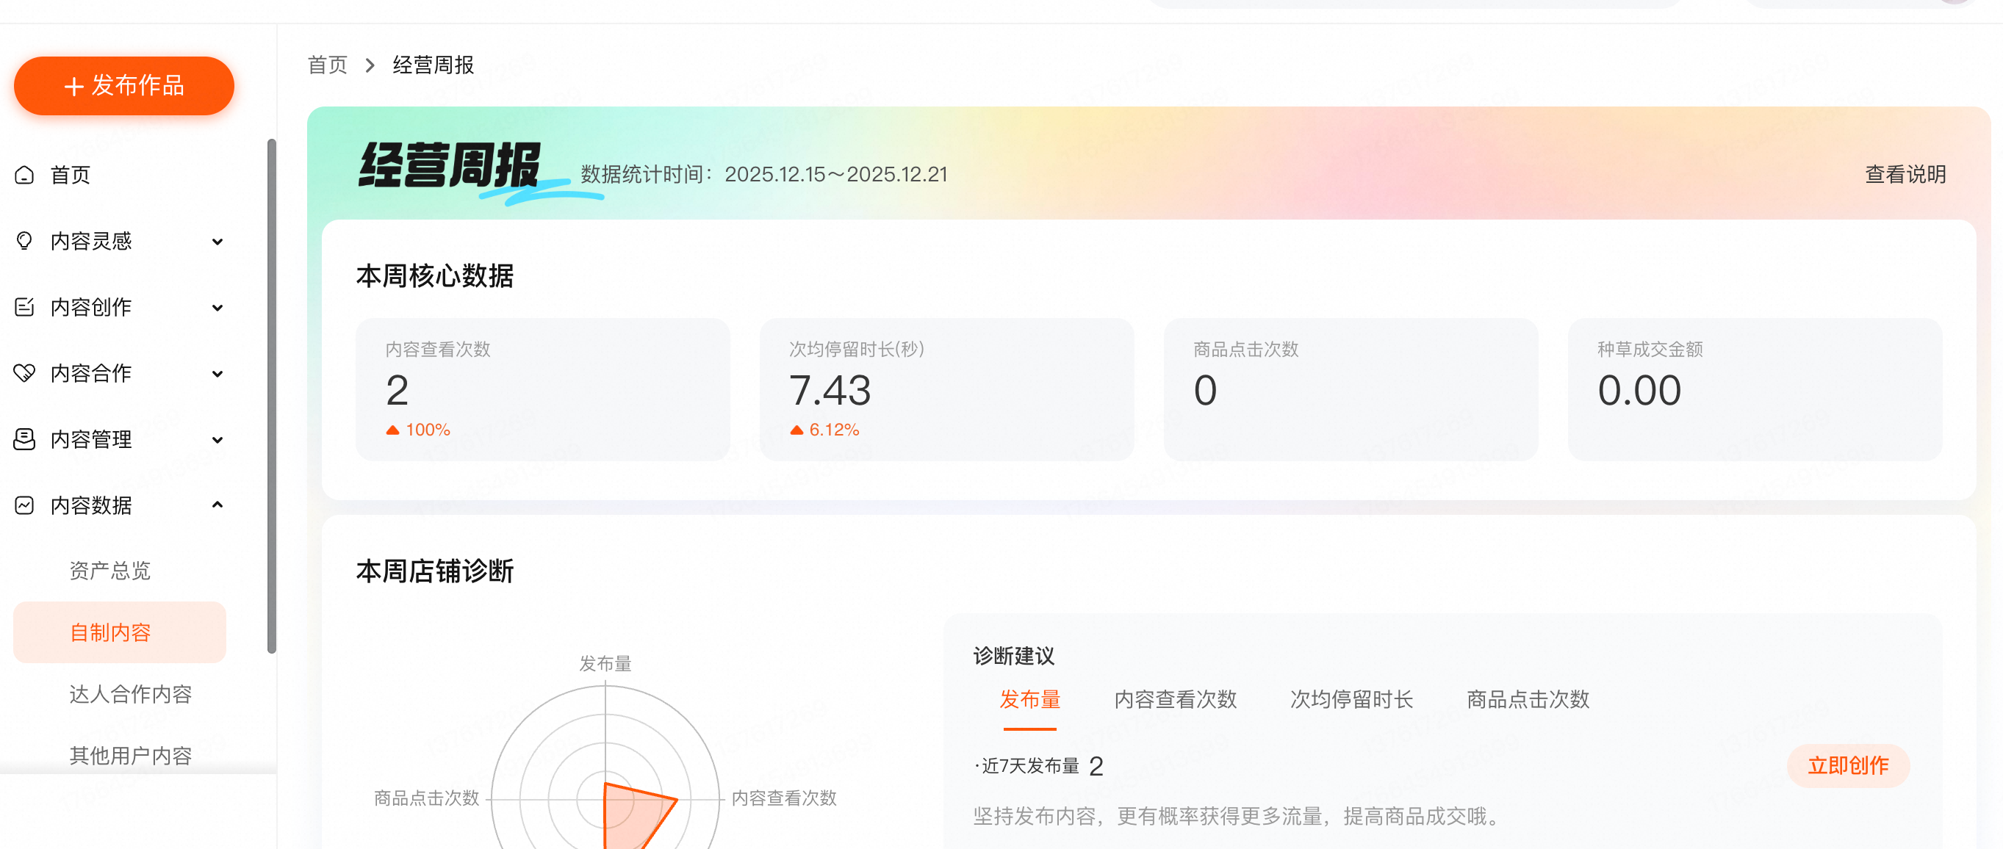Click the 本周店铺诊断 heading
This screenshot has width=2003, height=849.
(435, 571)
